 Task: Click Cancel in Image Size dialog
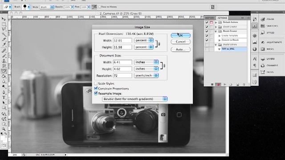click(x=181, y=41)
